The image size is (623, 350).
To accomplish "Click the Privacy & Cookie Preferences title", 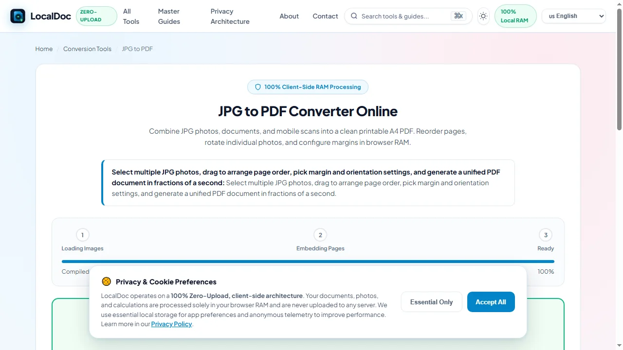I will (166, 281).
